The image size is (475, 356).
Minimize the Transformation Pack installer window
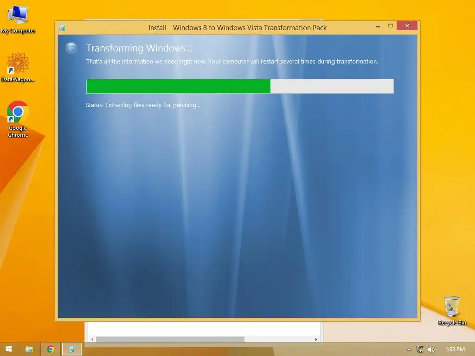click(378, 26)
